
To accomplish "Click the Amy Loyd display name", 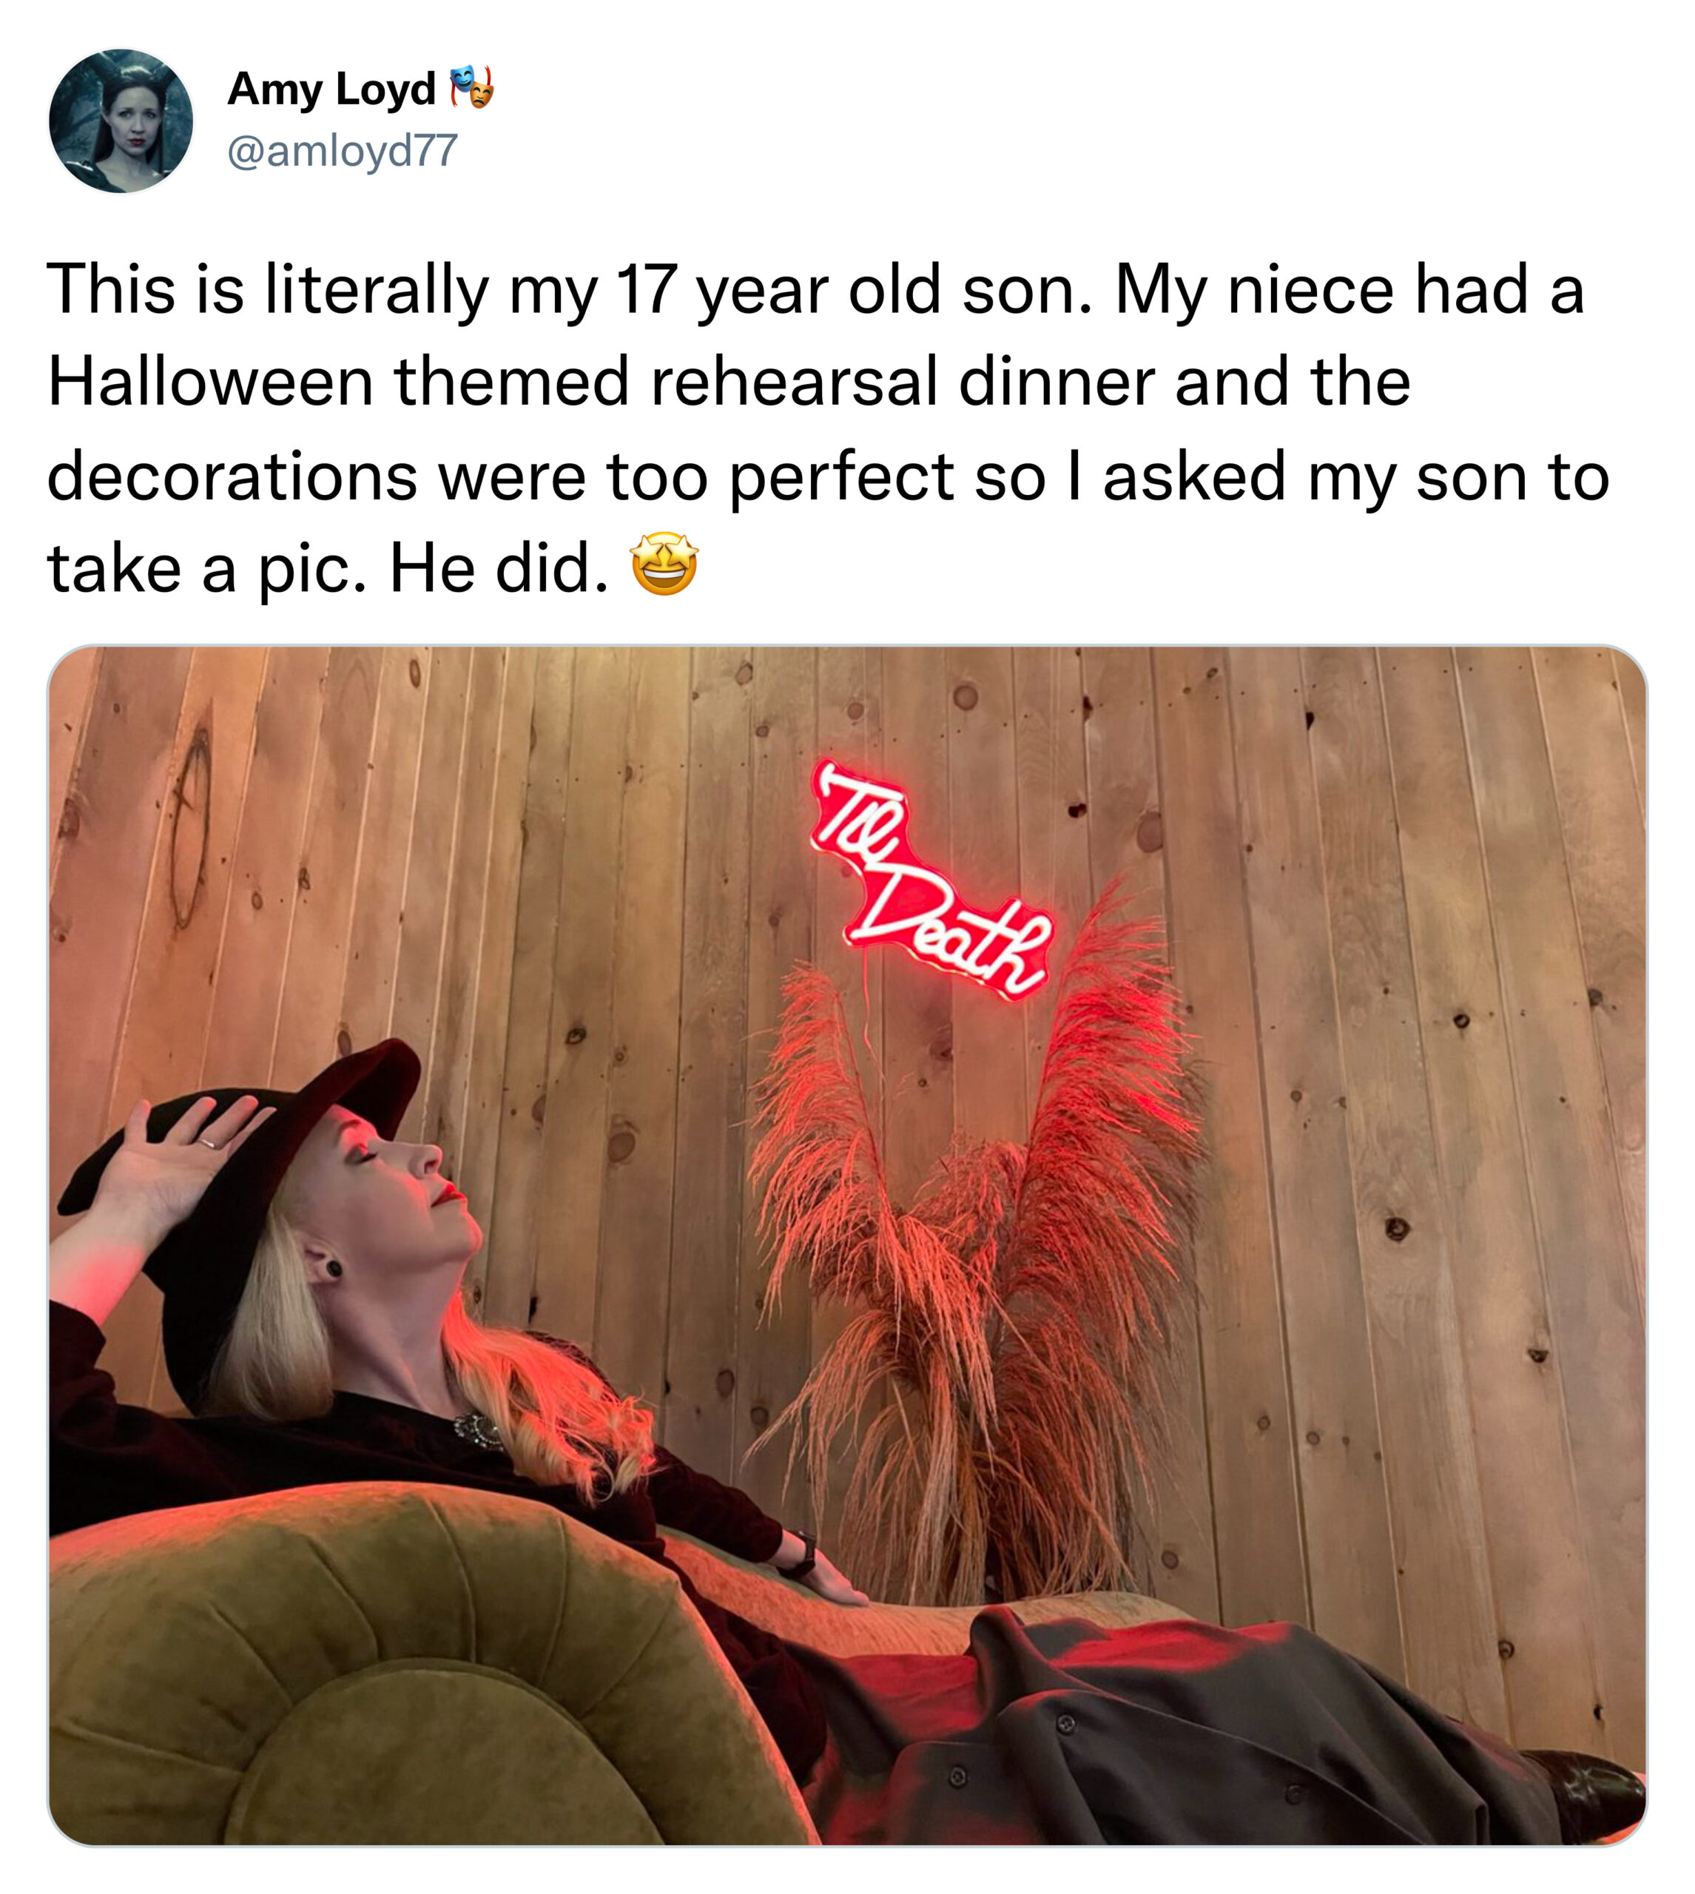I will [x=331, y=90].
